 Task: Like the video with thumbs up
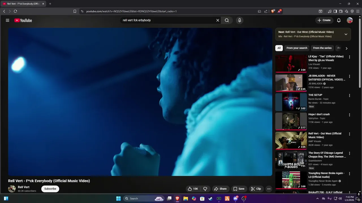coord(193,189)
